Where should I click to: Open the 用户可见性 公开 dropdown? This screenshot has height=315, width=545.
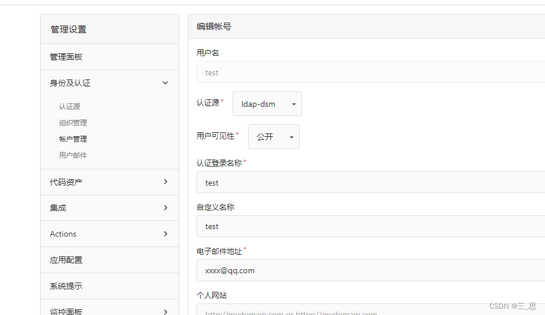click(x=274, y=137)
